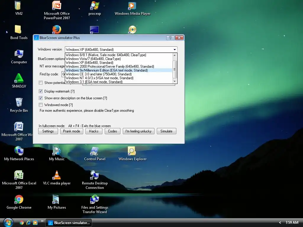The image size is (303, 227).
Task: Pick Windows NT 4.0/3.x VGA text mode
Action: tap(118, 78)
